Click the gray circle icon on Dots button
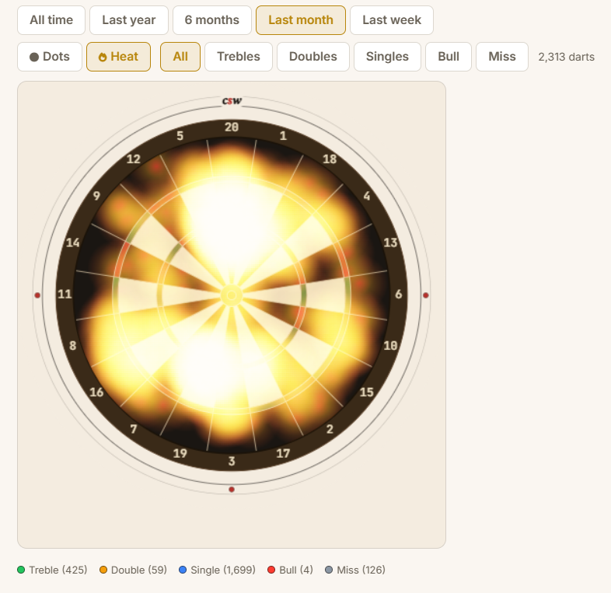 click(34, 58)
